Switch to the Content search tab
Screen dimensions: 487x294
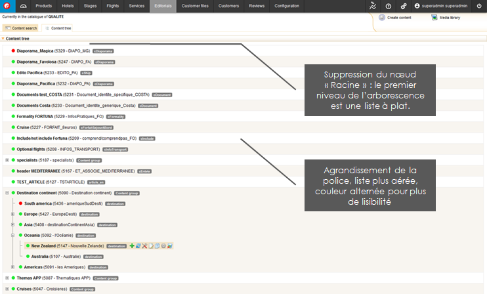click(20, 29)
